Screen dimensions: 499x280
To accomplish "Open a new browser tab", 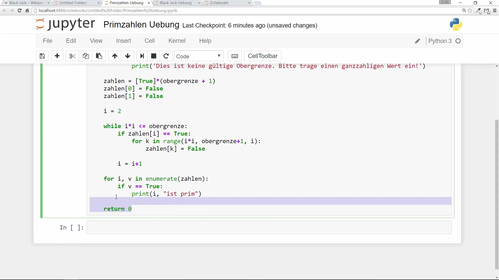I will [x=257, y=3].
